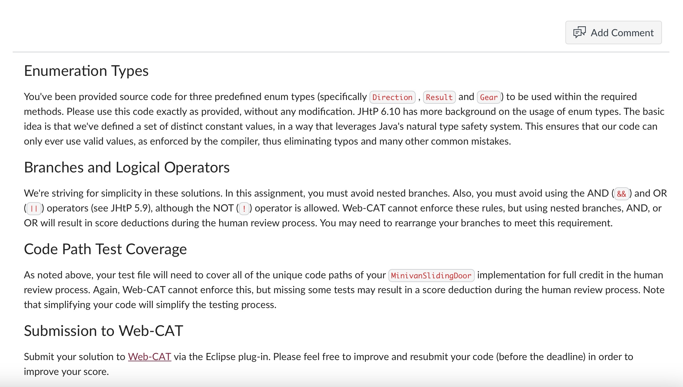The width and height of the screenshot is (683, 387).
Task: Select the Direction code token
Action: [392, 97]
